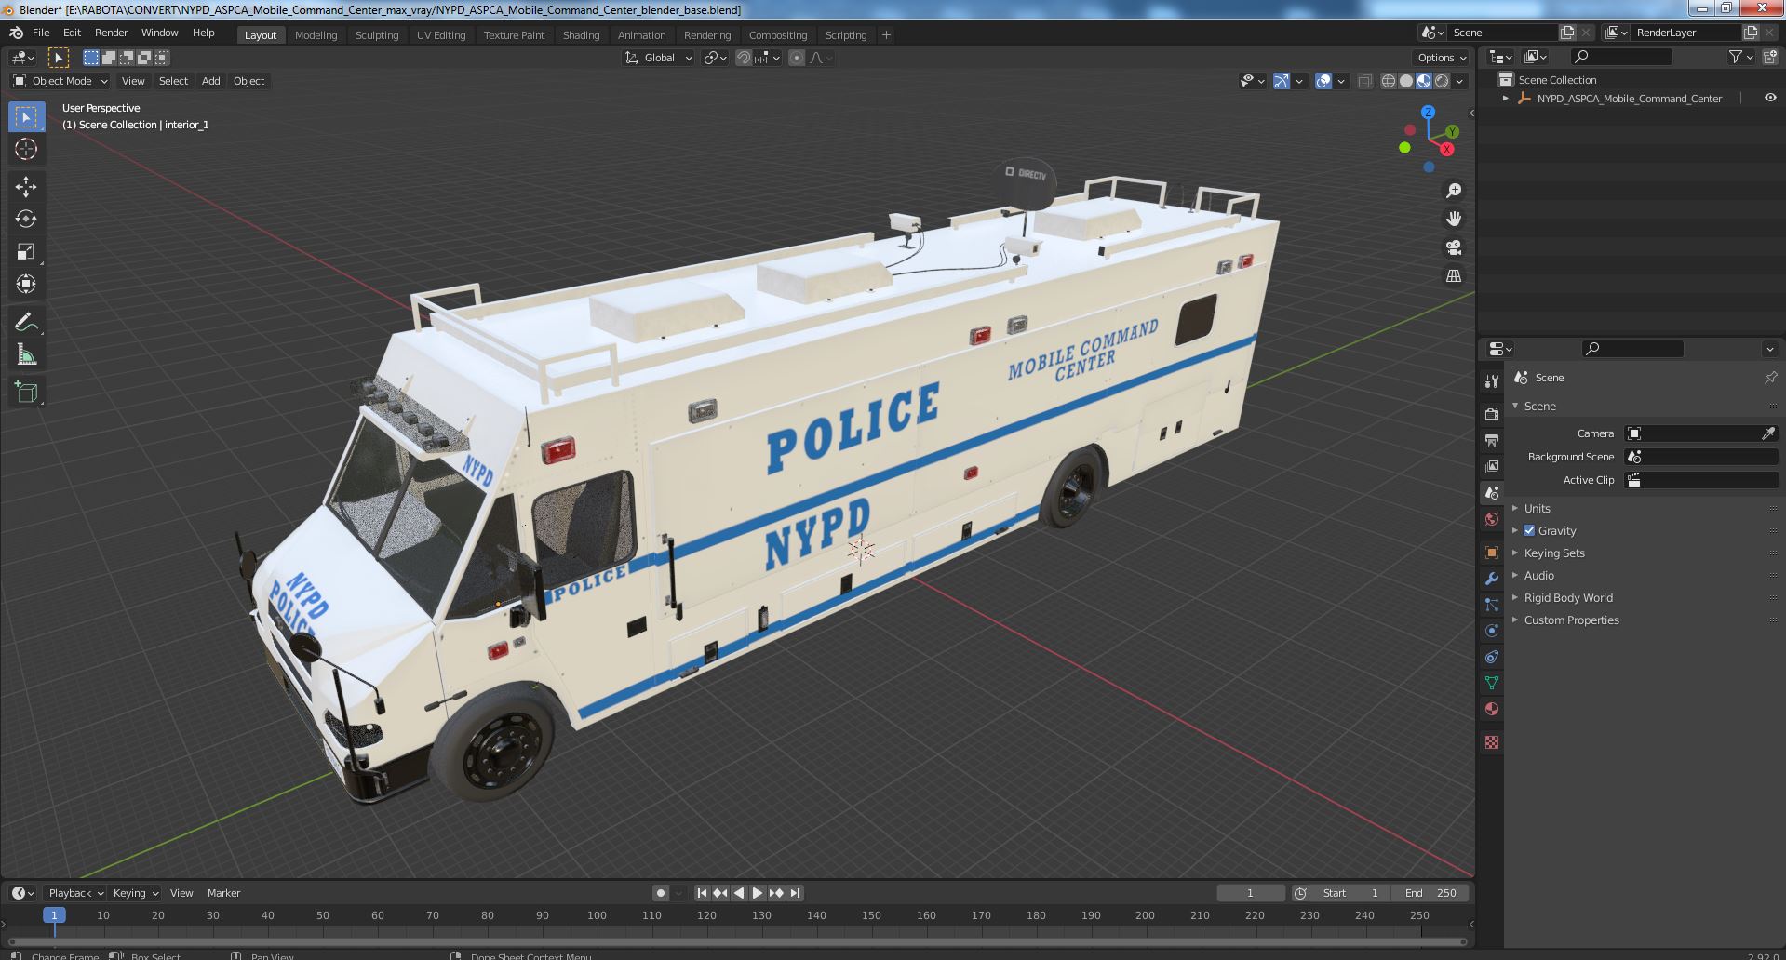The image size is (1786, 960).
Task: Choose the Add Cube tool
Action: (26, 393)
